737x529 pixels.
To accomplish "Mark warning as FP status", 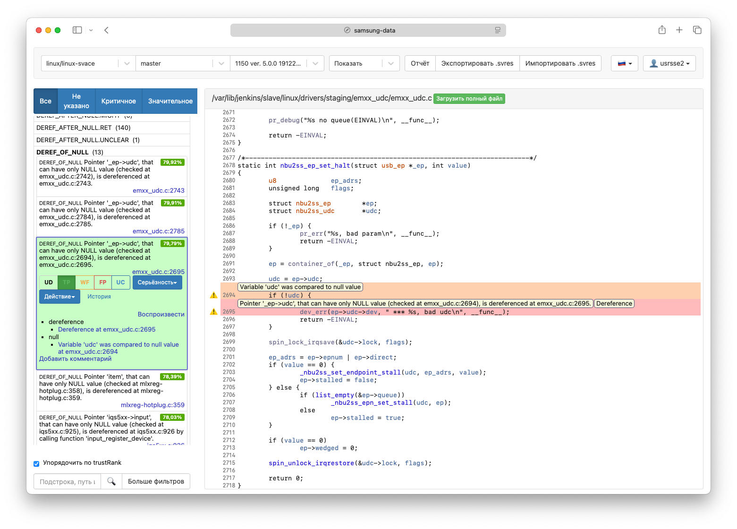I will [x=103, y=282].
